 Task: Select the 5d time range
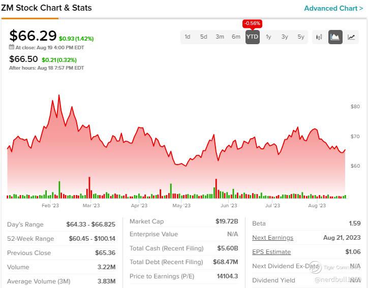point(204,37)
